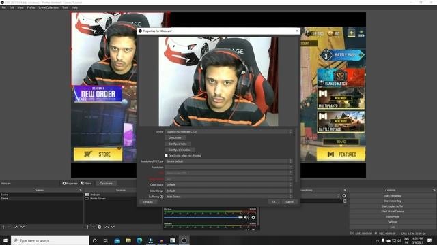Click Start Streaming in Controls
The height and width of the screenshot is (245, 437).
pyautogui.click(x=393, y=196)
